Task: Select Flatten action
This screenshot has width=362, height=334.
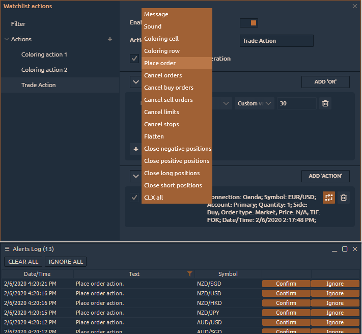Action: pyautogui.click(x=177, y=136)
